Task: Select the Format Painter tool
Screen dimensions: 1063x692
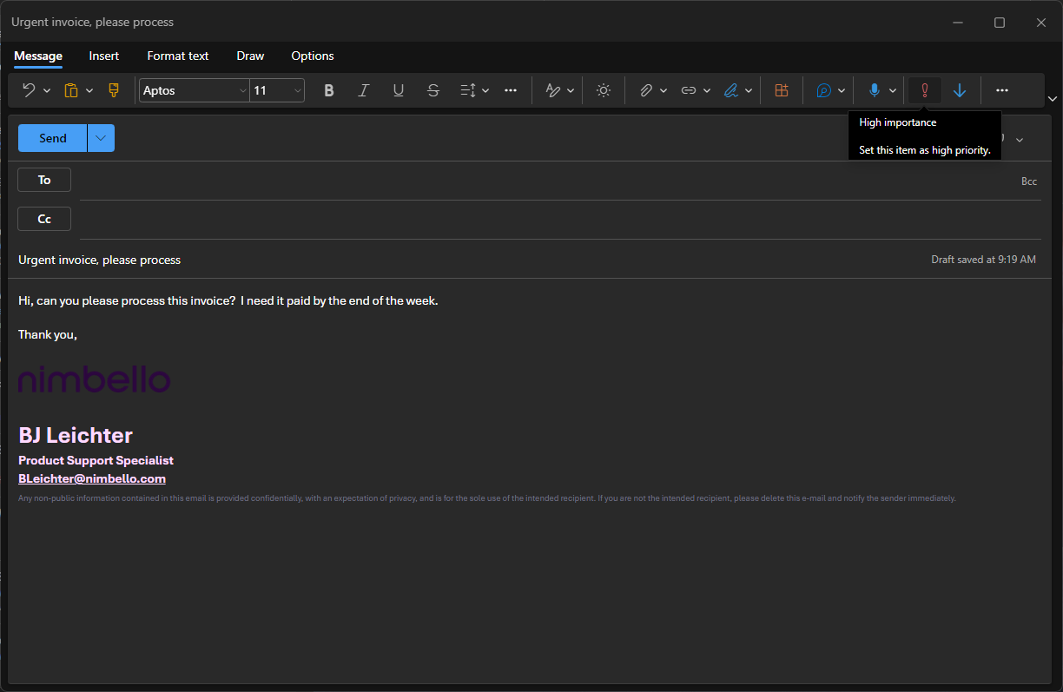Action: (x=113, y=90)
